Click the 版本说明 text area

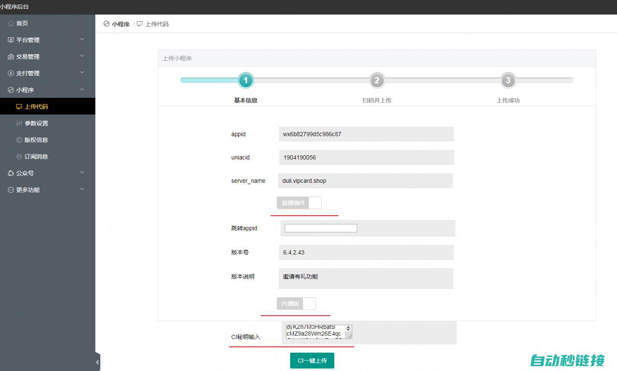[366, 278]
